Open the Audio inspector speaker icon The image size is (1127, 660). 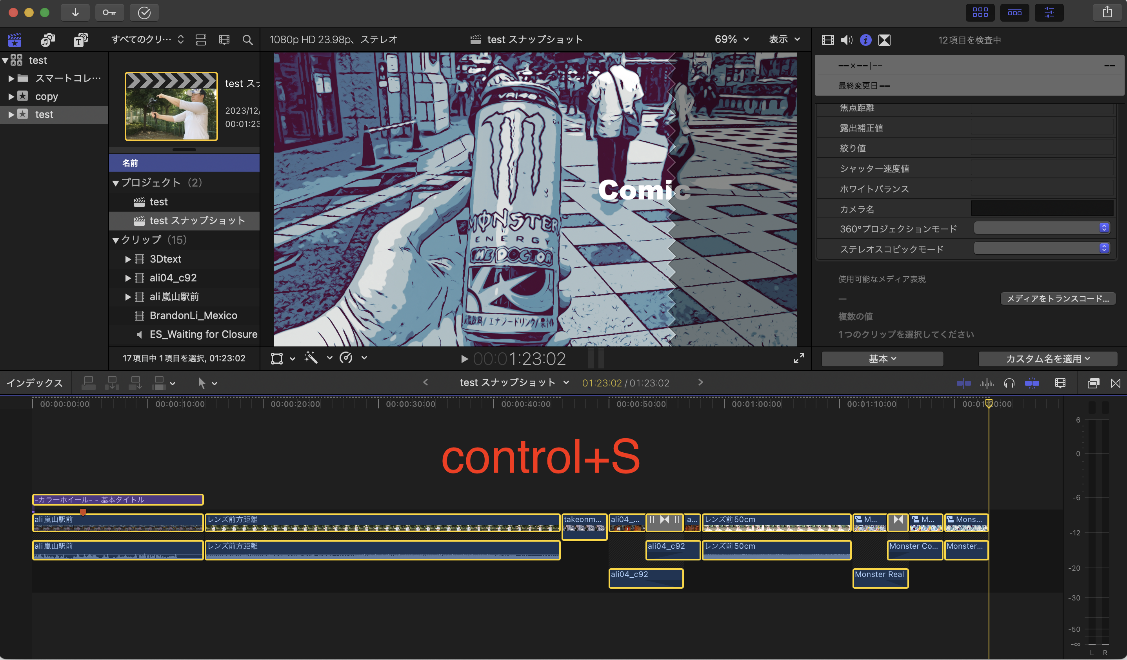[x=846, y=40]
